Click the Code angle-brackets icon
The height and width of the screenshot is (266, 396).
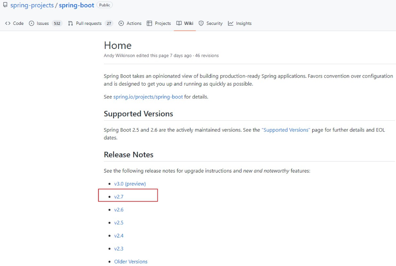click(x=8, y=23)
